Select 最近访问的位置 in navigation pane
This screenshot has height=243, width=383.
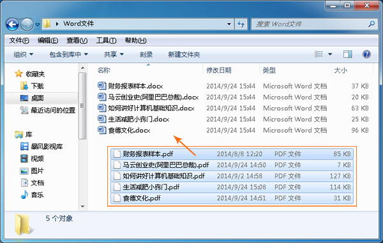(53, 110)
